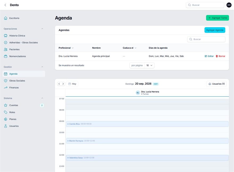Click Editar for Dra. Lucía Herrera

[x=209, y=56]
